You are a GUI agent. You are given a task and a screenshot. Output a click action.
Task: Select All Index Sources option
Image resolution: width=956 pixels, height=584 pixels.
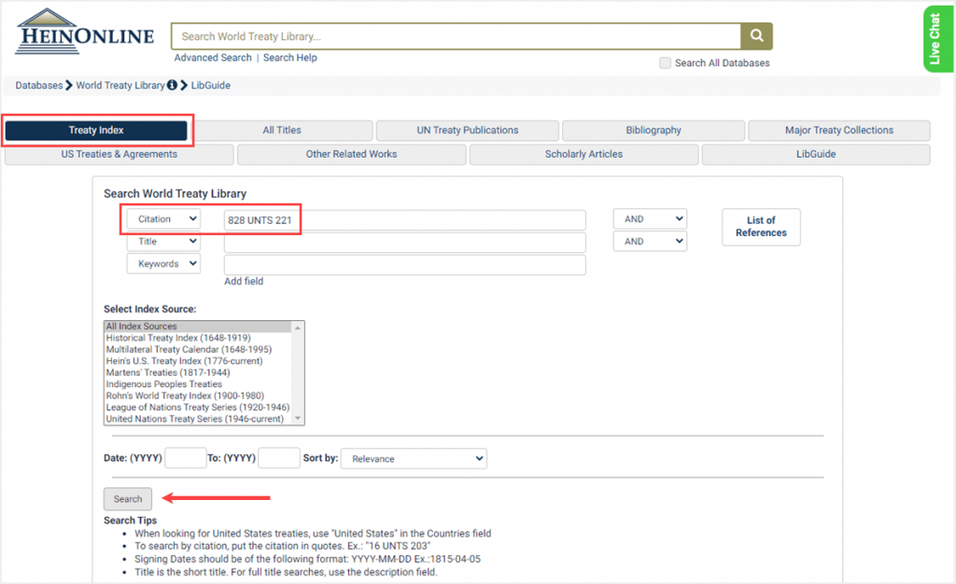pyautogui.click(x=198, y=327)
